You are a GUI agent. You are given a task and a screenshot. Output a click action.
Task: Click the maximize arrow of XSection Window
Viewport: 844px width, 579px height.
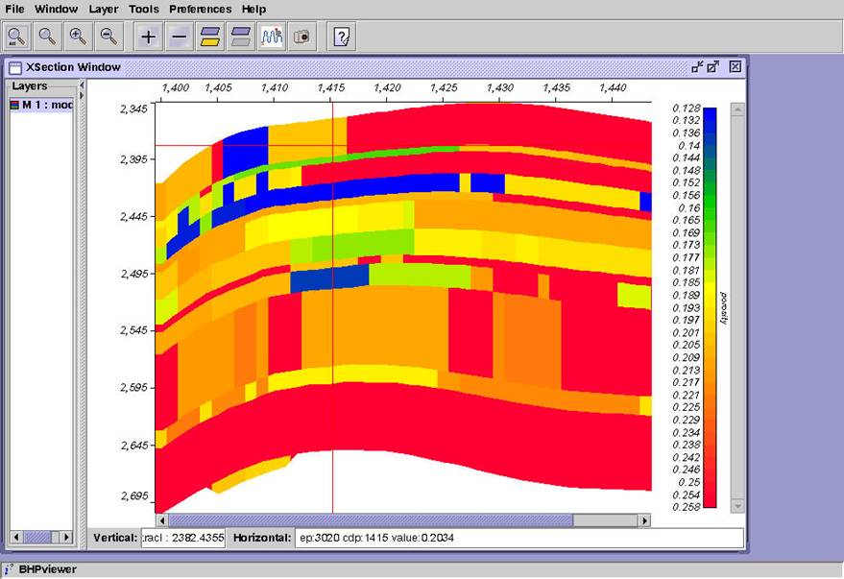713,66
